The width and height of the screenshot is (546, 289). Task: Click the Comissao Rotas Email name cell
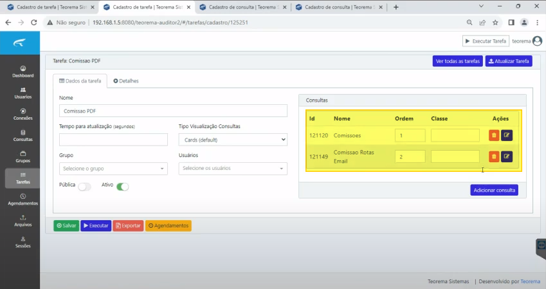click(x=354, y=156)
